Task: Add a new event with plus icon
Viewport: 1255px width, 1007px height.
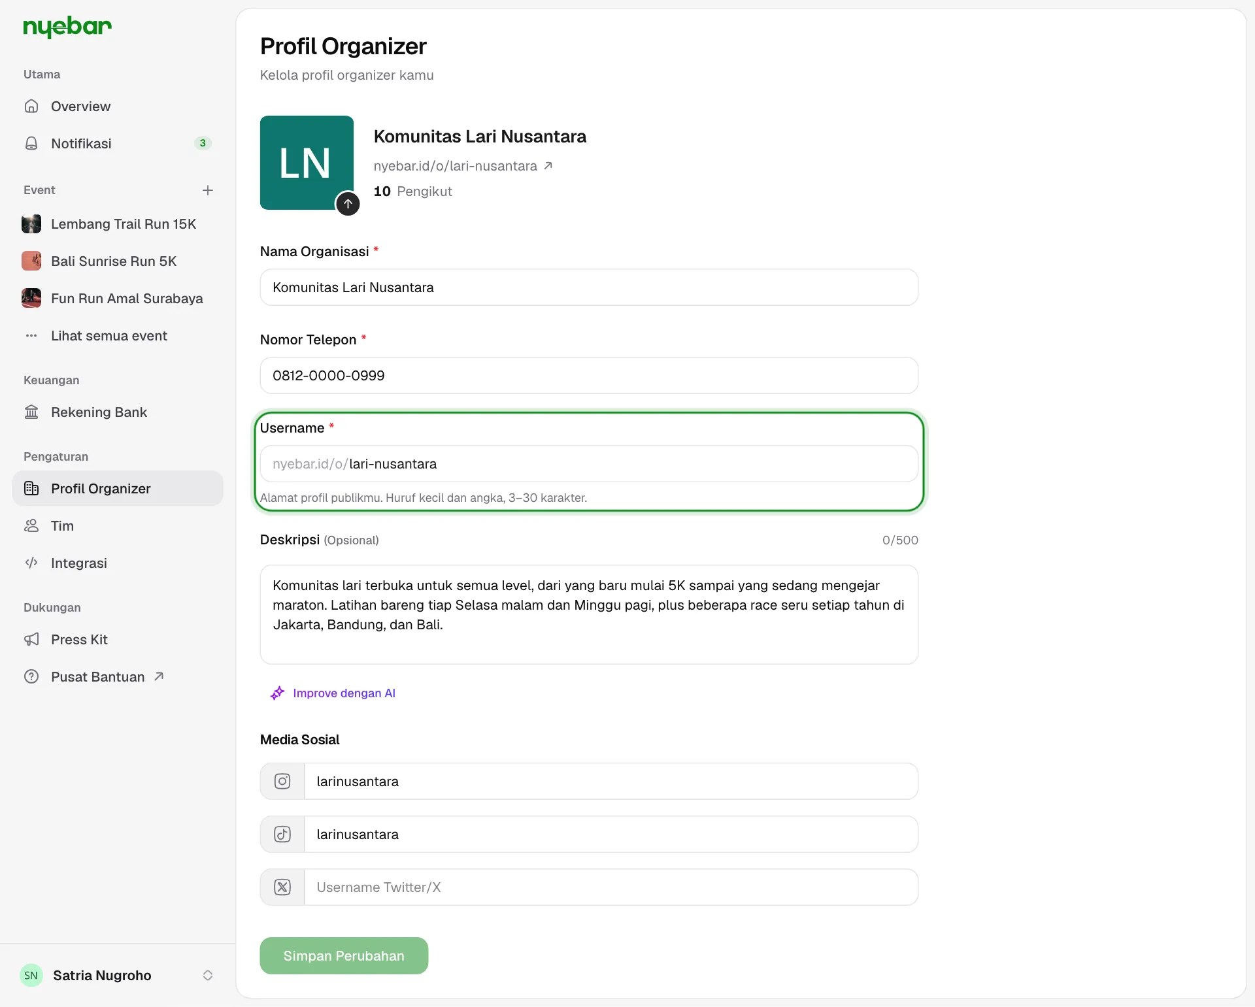Action: (208, 190)
